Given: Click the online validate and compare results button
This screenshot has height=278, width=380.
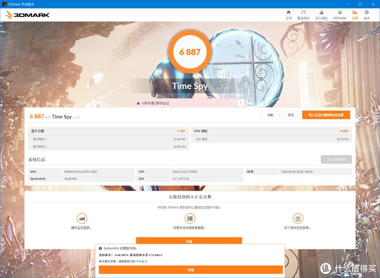Looking at the screenshot, I should tap(326, 115).
